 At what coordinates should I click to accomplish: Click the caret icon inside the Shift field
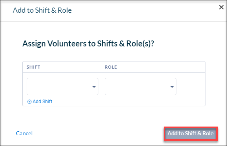94,86
